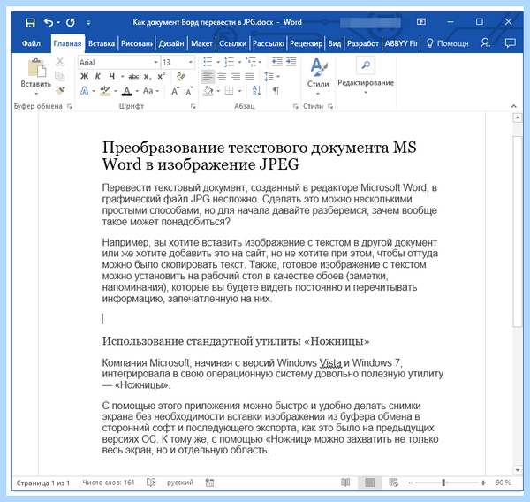Open the Абзац dialog launcher

click(296, 107)
